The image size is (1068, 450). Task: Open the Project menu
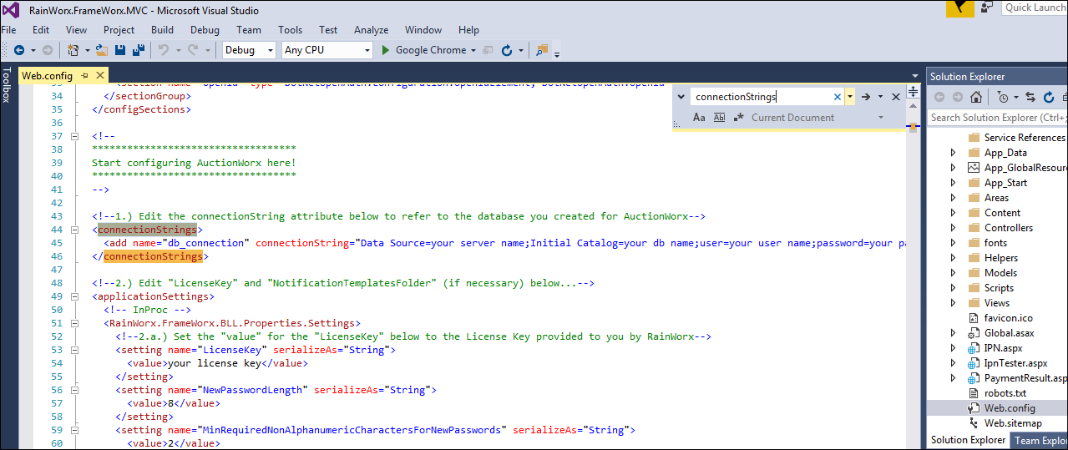coord(119,30)
